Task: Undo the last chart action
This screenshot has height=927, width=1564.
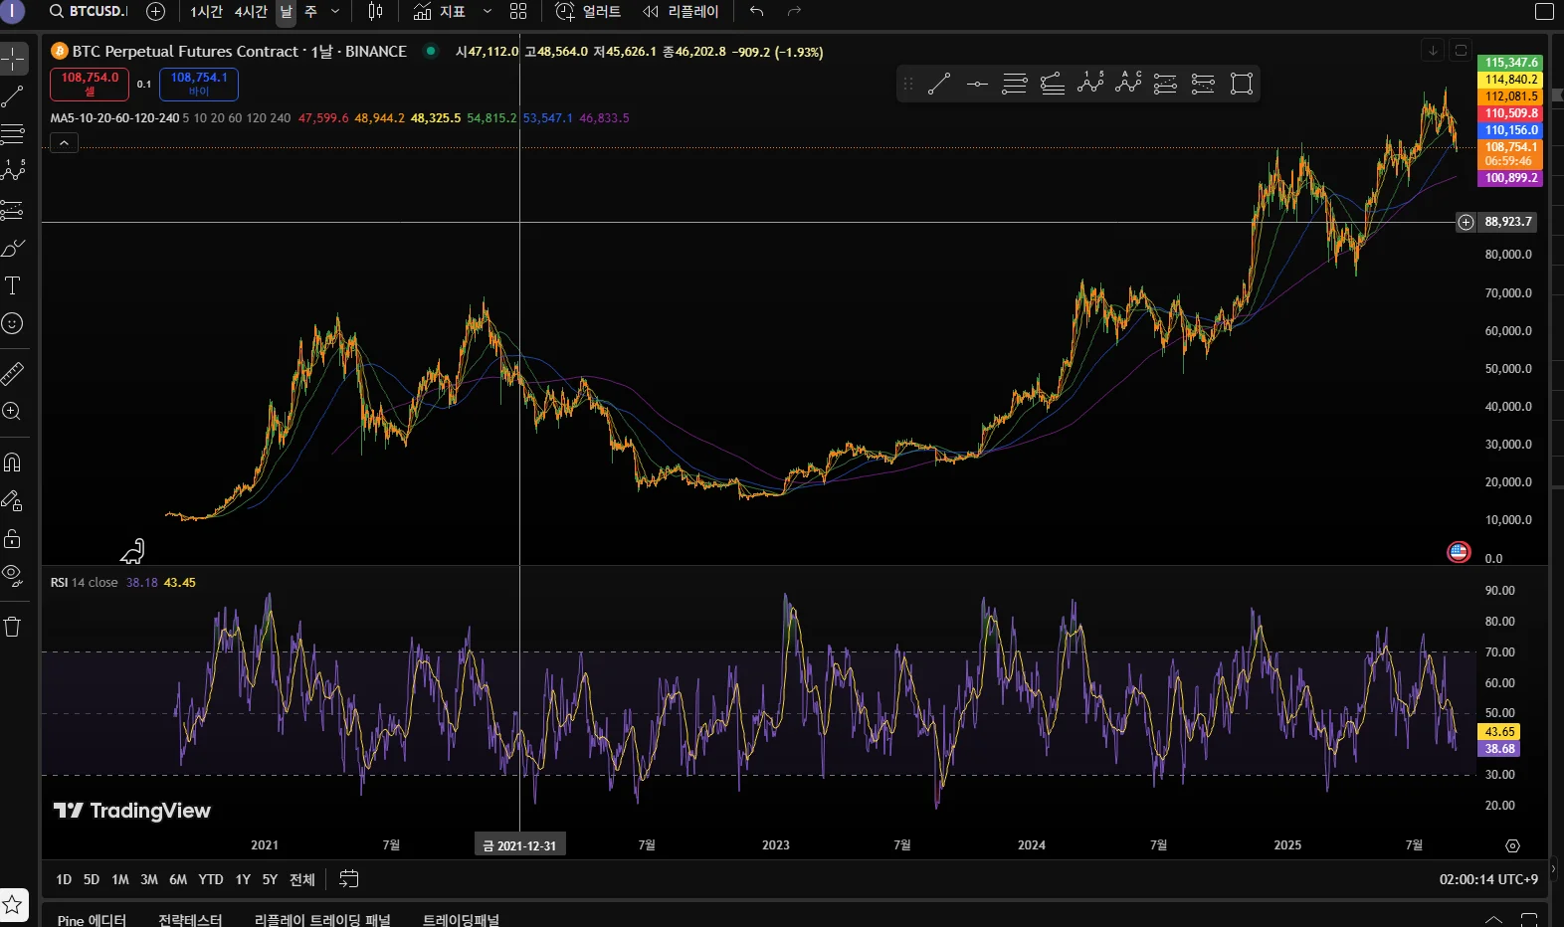Action: 757,12
